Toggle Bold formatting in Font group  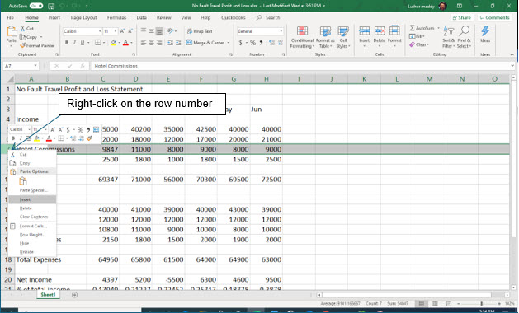(x=67, y=43)
